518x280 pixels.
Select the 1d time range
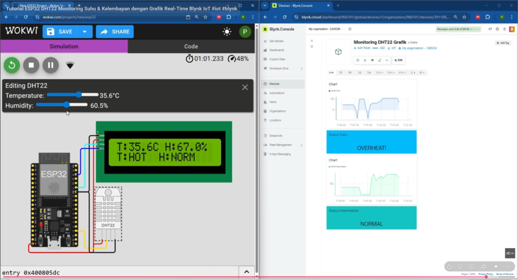(x=360, y=72)
